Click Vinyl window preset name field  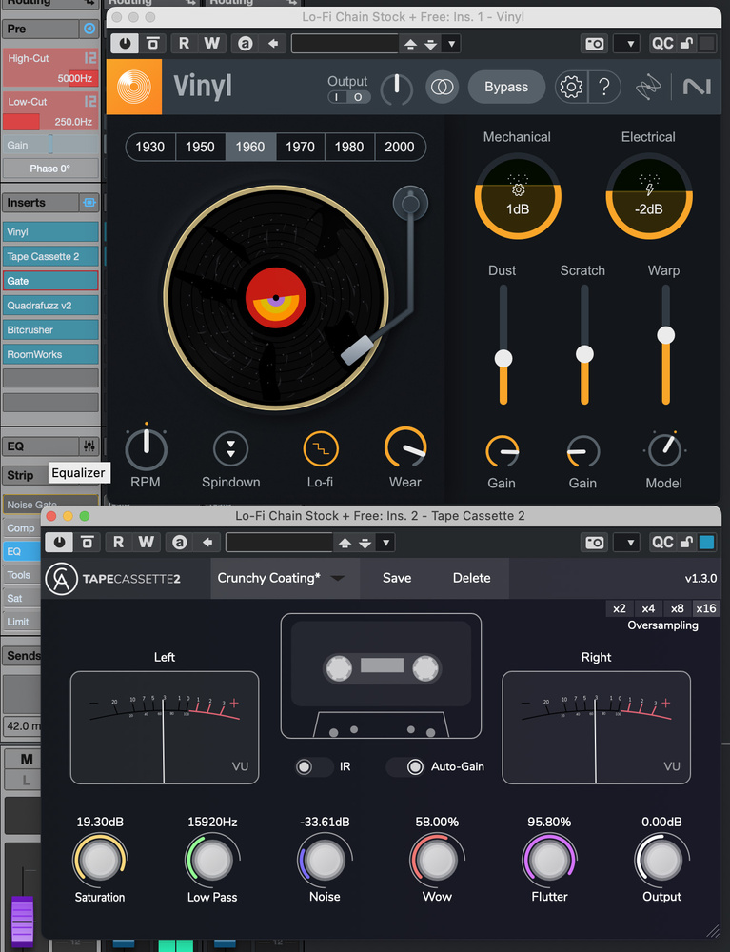click(x=345, y=44)
